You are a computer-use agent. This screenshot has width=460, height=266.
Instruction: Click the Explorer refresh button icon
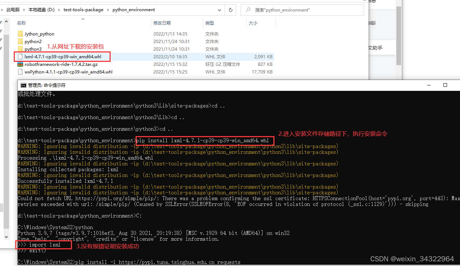[230, 10]
